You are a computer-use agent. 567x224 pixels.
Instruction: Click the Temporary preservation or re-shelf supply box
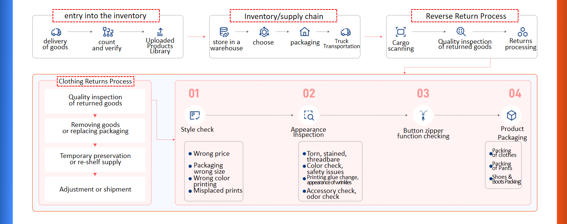[x=95, y=159]
